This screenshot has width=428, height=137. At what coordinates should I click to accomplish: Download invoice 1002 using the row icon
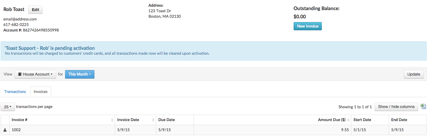coord(5,130)
